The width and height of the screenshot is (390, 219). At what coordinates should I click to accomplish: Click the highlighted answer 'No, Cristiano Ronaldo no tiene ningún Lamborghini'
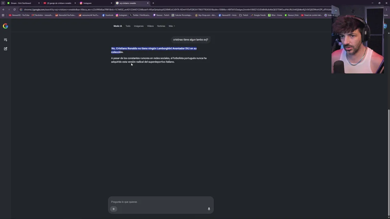(x=154, y=50)
